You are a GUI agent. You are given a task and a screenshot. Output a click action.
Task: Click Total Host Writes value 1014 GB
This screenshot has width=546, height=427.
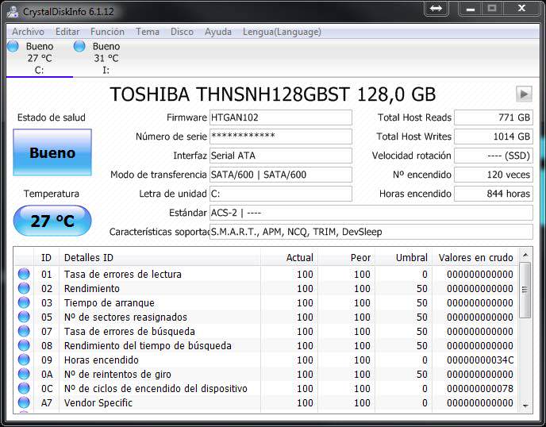[x=494, y=137]
